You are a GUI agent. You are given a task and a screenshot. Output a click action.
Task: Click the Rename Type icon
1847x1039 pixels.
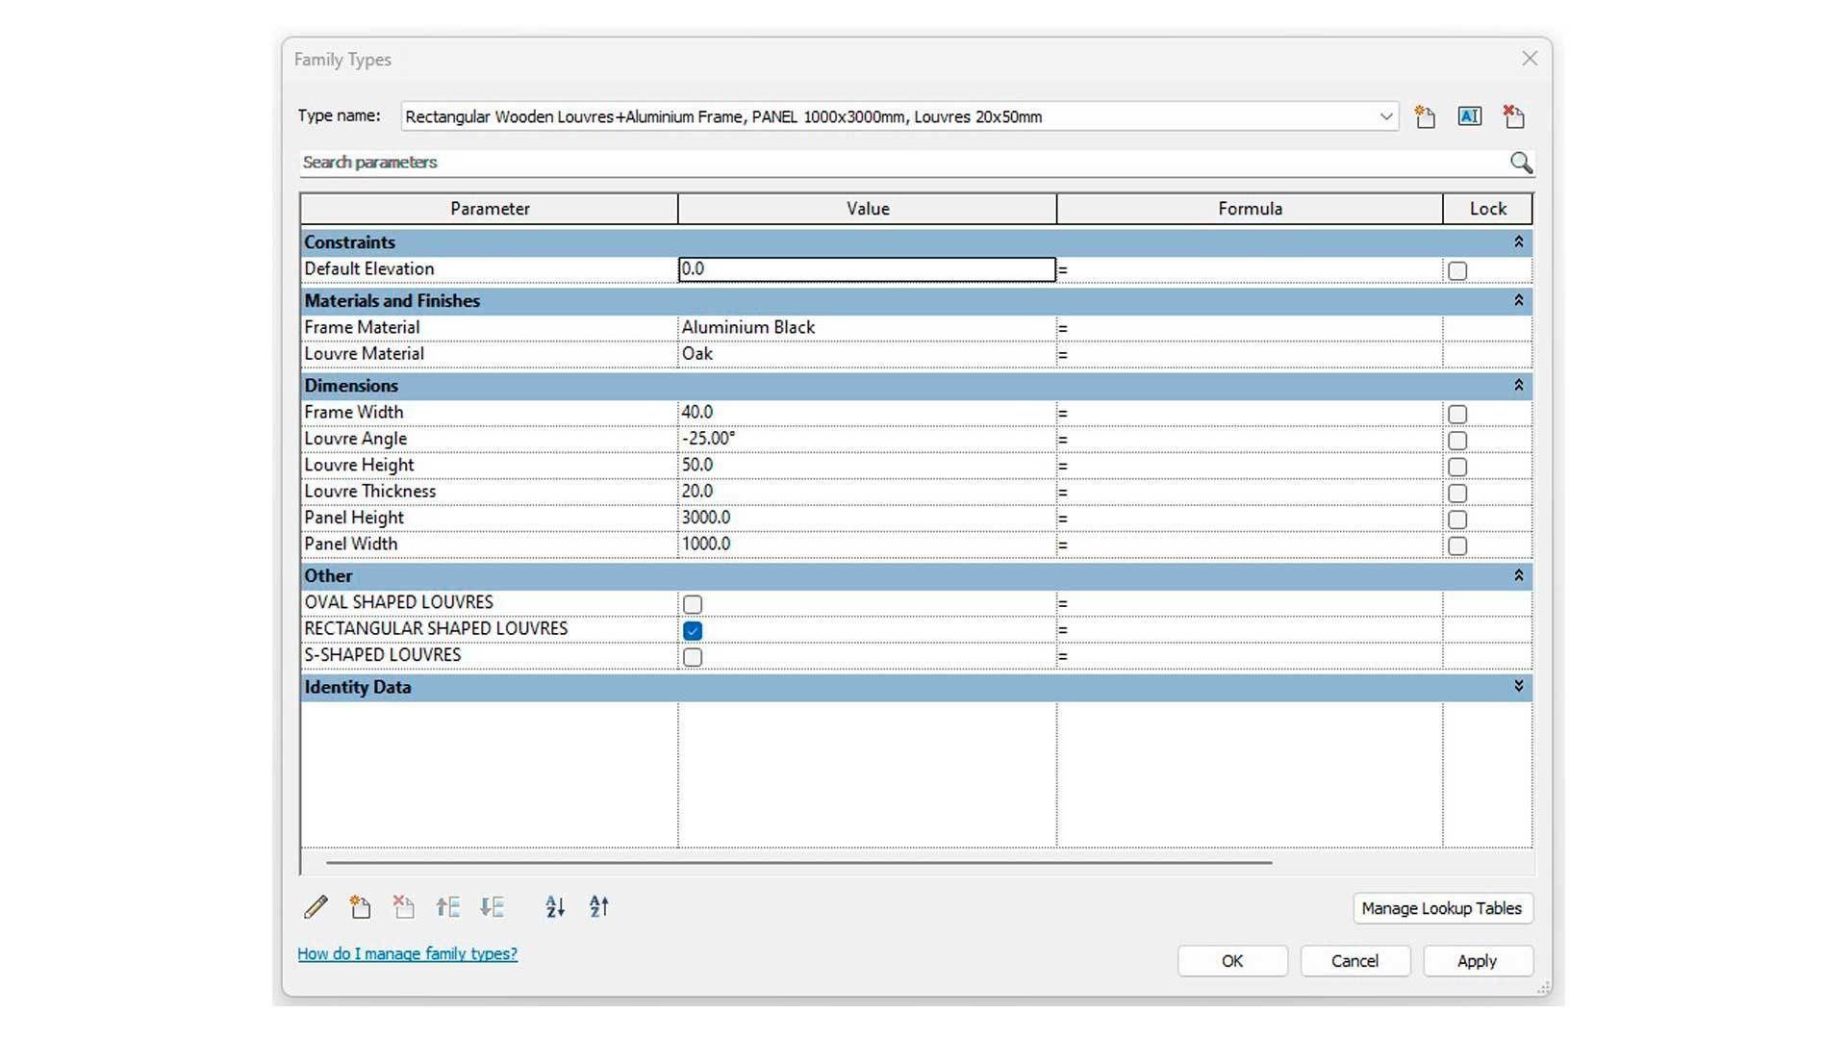tap(1469, 117)
